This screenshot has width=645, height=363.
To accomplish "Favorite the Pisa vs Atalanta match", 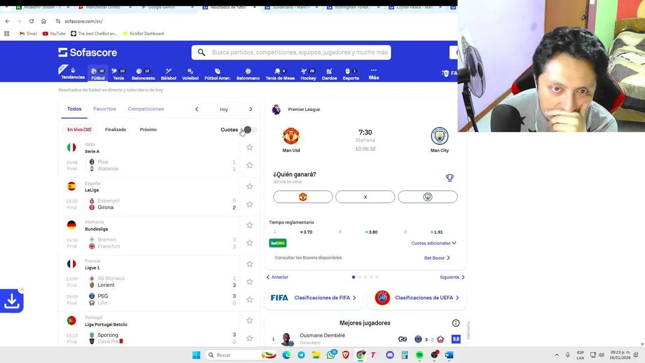I will (249, 165).
